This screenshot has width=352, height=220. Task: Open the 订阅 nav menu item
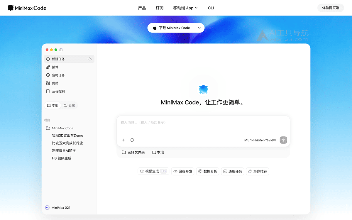(x=160, y=8)
